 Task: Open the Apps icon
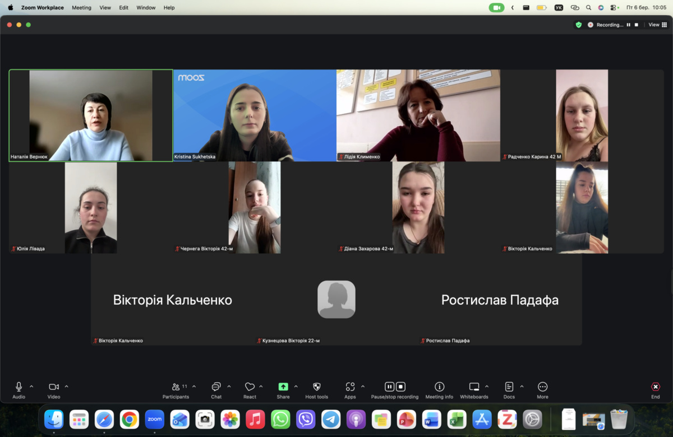point(350,387)
